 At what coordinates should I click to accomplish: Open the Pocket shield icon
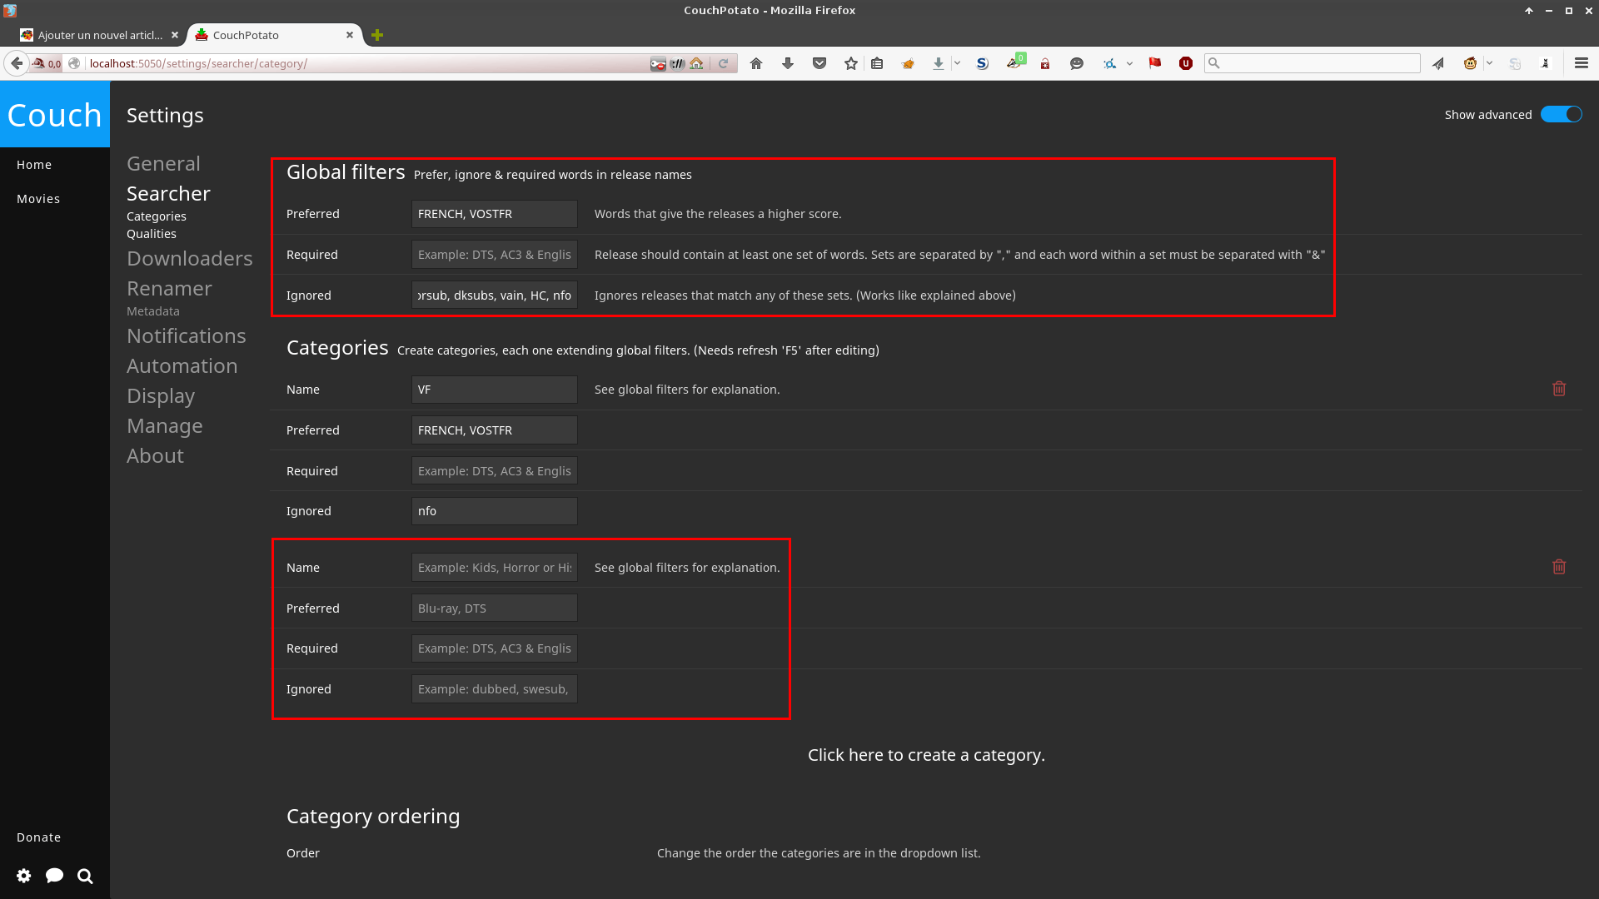(819, 63)
